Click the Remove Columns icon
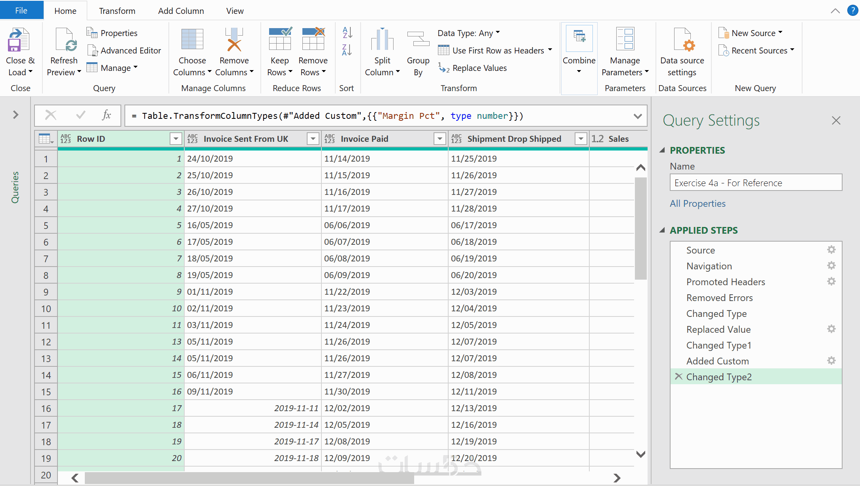Viewport: 860px width, 486px height. pyautogui.click(x=234, y=40)
